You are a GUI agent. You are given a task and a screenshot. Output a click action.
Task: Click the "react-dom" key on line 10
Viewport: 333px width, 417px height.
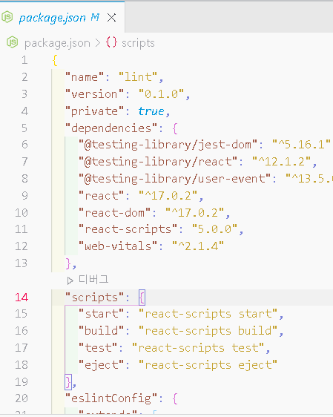tap(114, 213)
